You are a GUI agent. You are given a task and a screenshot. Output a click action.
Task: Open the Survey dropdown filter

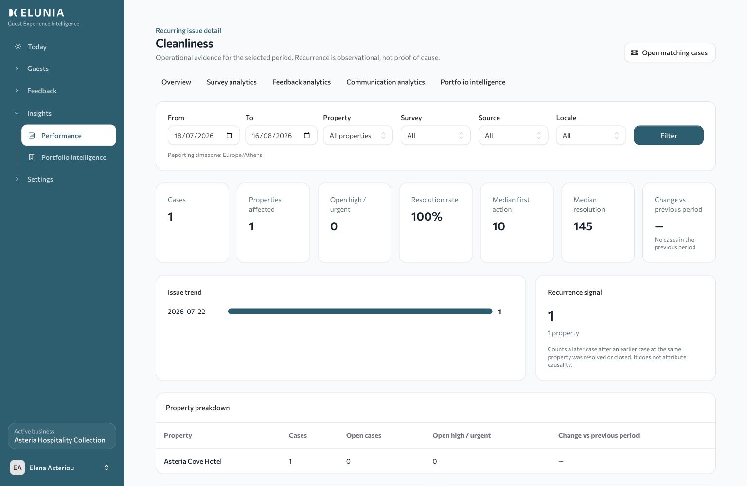pos(436,136)
